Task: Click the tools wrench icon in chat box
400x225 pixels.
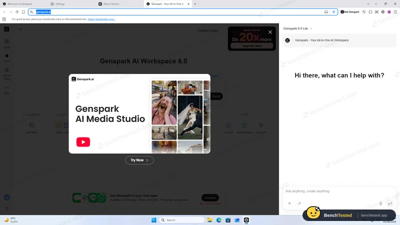Action: tap(299, 203)
